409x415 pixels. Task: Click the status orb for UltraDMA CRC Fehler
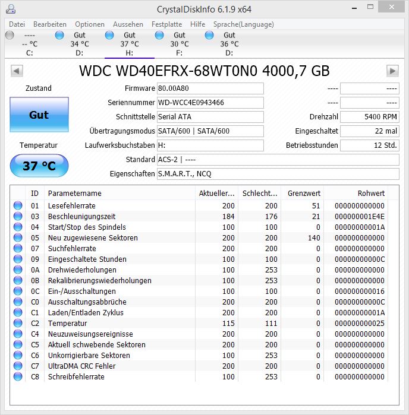coord(18,366)
